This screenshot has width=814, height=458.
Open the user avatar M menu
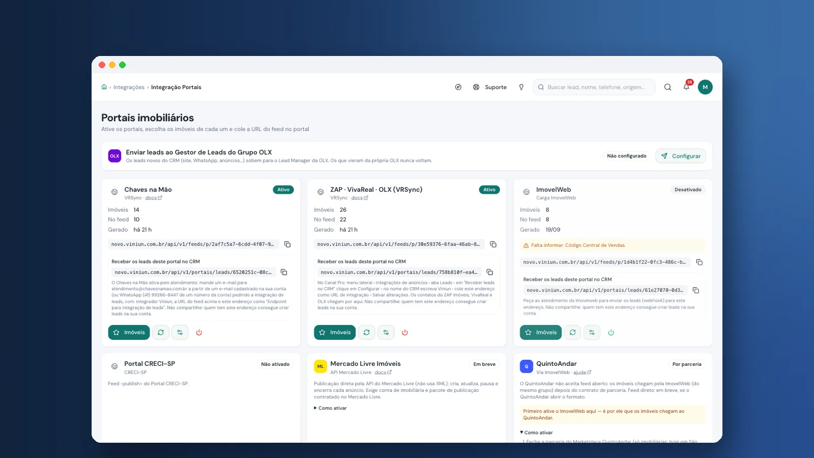[705, 87]
